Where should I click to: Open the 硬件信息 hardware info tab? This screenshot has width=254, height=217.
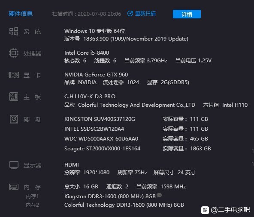pyautogui.click(x=21, y=14)
